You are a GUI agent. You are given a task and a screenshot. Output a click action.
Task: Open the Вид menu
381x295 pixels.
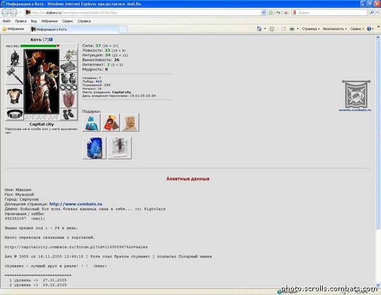(x=34, y=21)
